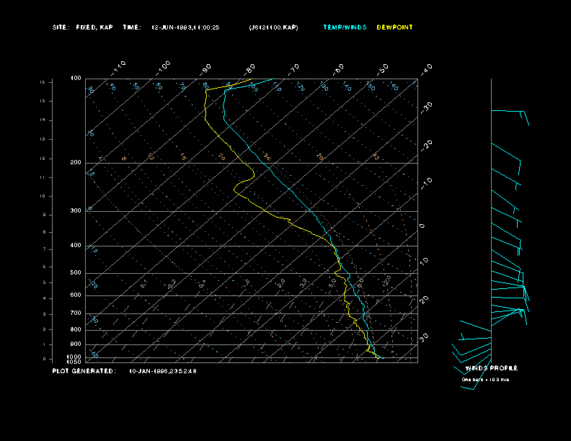Click the 300 pressure level label
The height and width of the screenshot is (441, 571).
[x=76, y=211]
